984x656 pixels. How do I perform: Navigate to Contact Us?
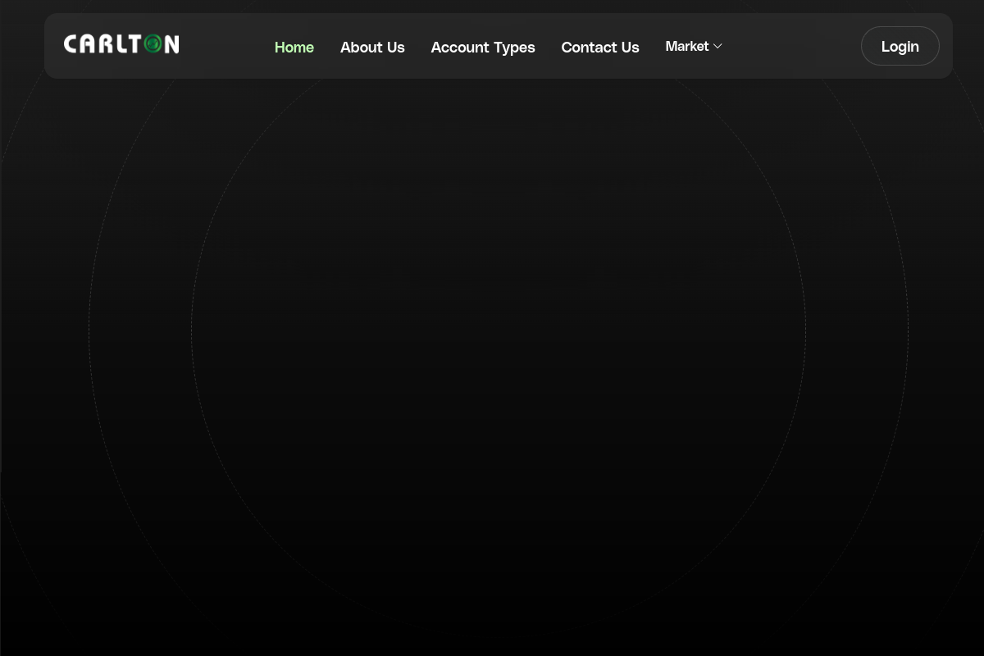[600, 48]
